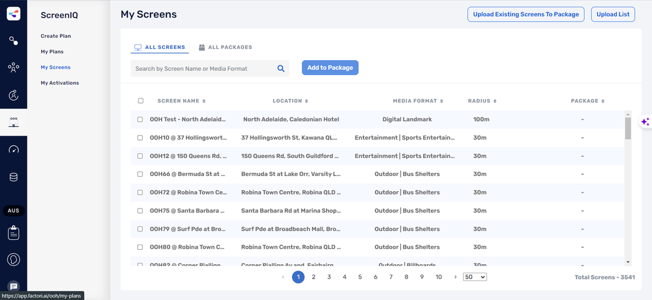This screenshot has width=652, height=300.
Task: Click the monitor icon beside All Screens
Action: pos(138,48)
